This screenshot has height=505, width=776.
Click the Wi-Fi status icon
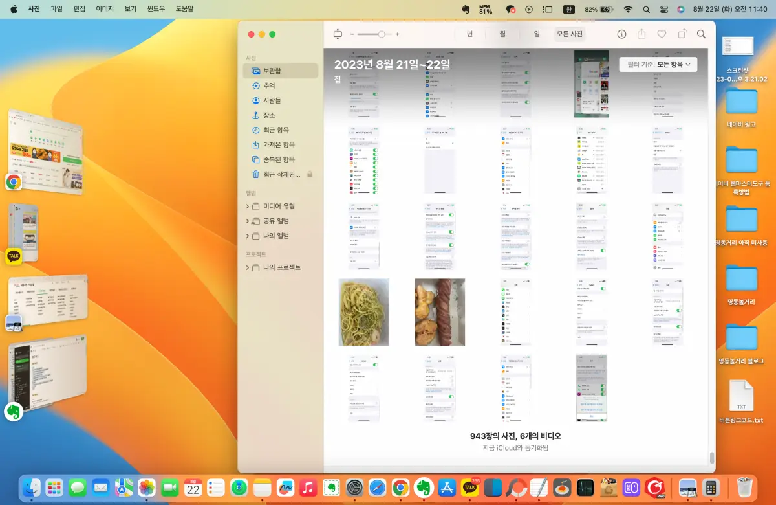[628, 10]
